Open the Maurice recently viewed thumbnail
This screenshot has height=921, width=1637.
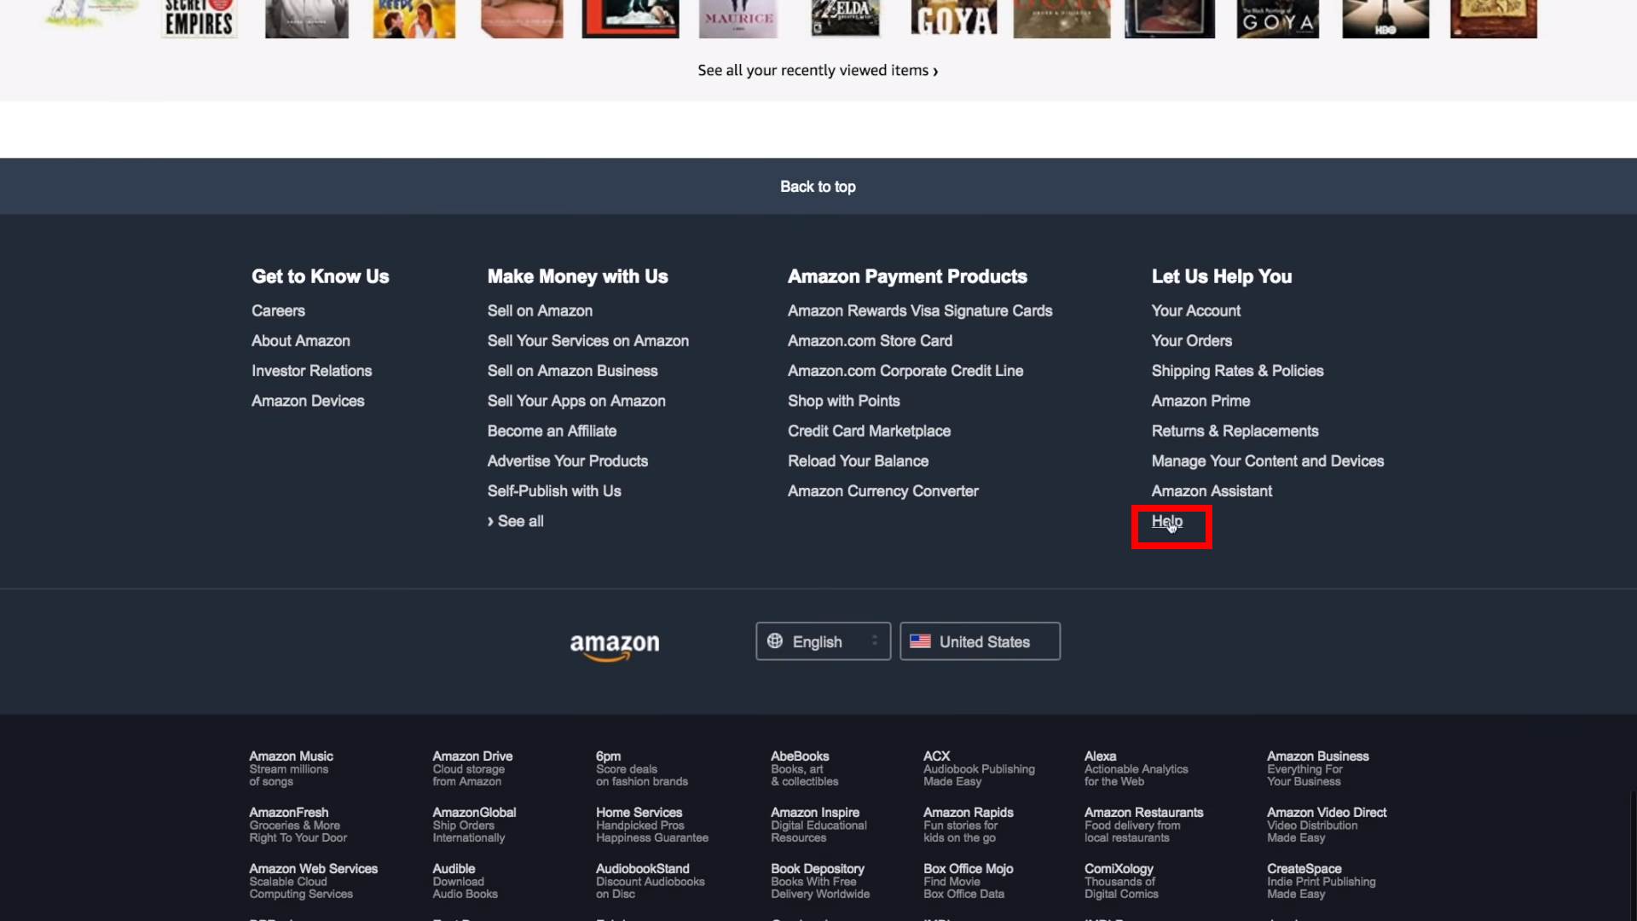click(x=738, y=19)
